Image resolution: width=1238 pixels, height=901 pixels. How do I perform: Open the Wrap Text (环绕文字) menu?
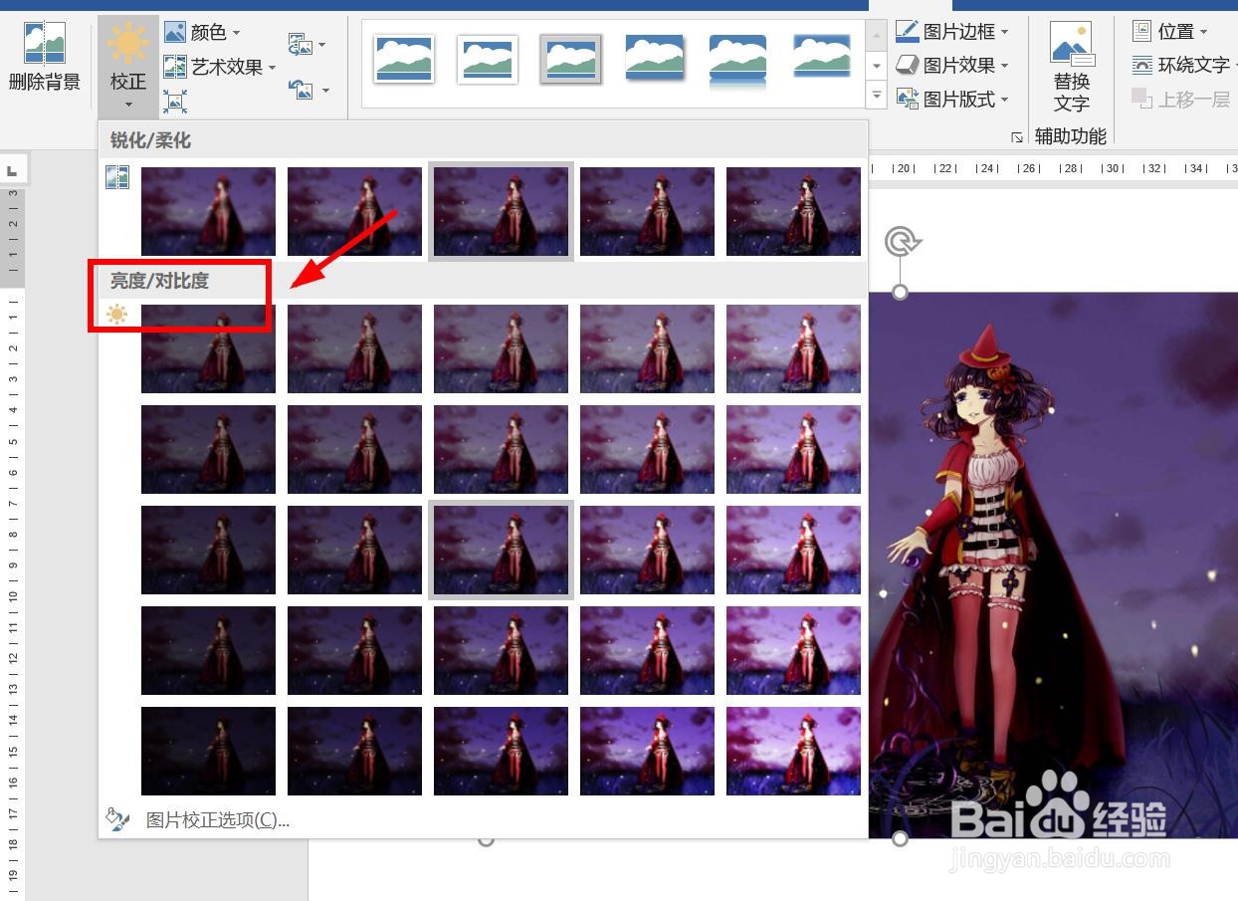[1184, 65]
